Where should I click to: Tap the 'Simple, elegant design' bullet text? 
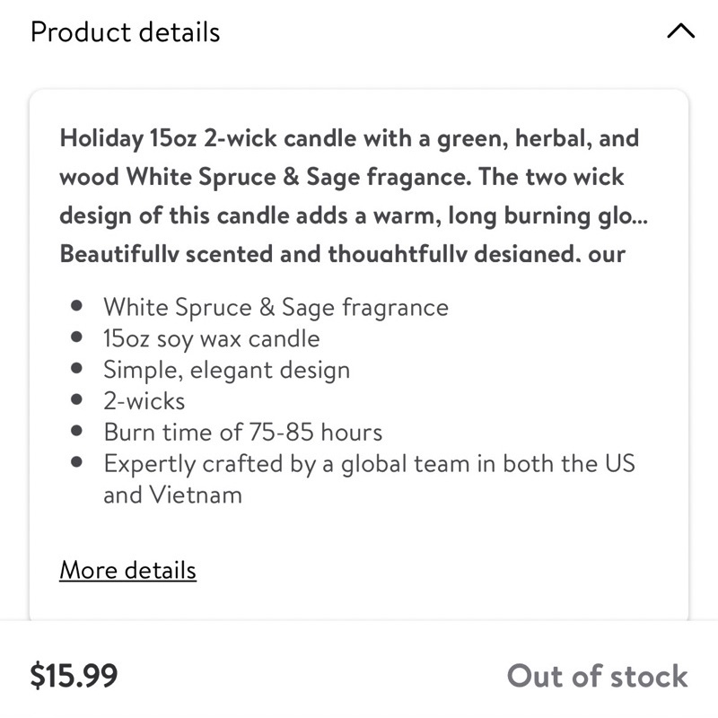[x=226, y=370]
